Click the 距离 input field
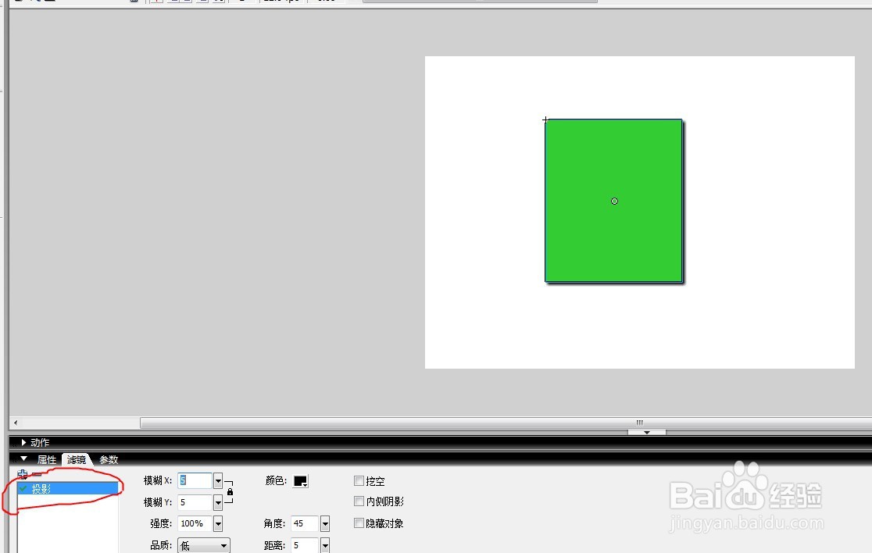Screen dimensions: 872x553 click(305, 545)
